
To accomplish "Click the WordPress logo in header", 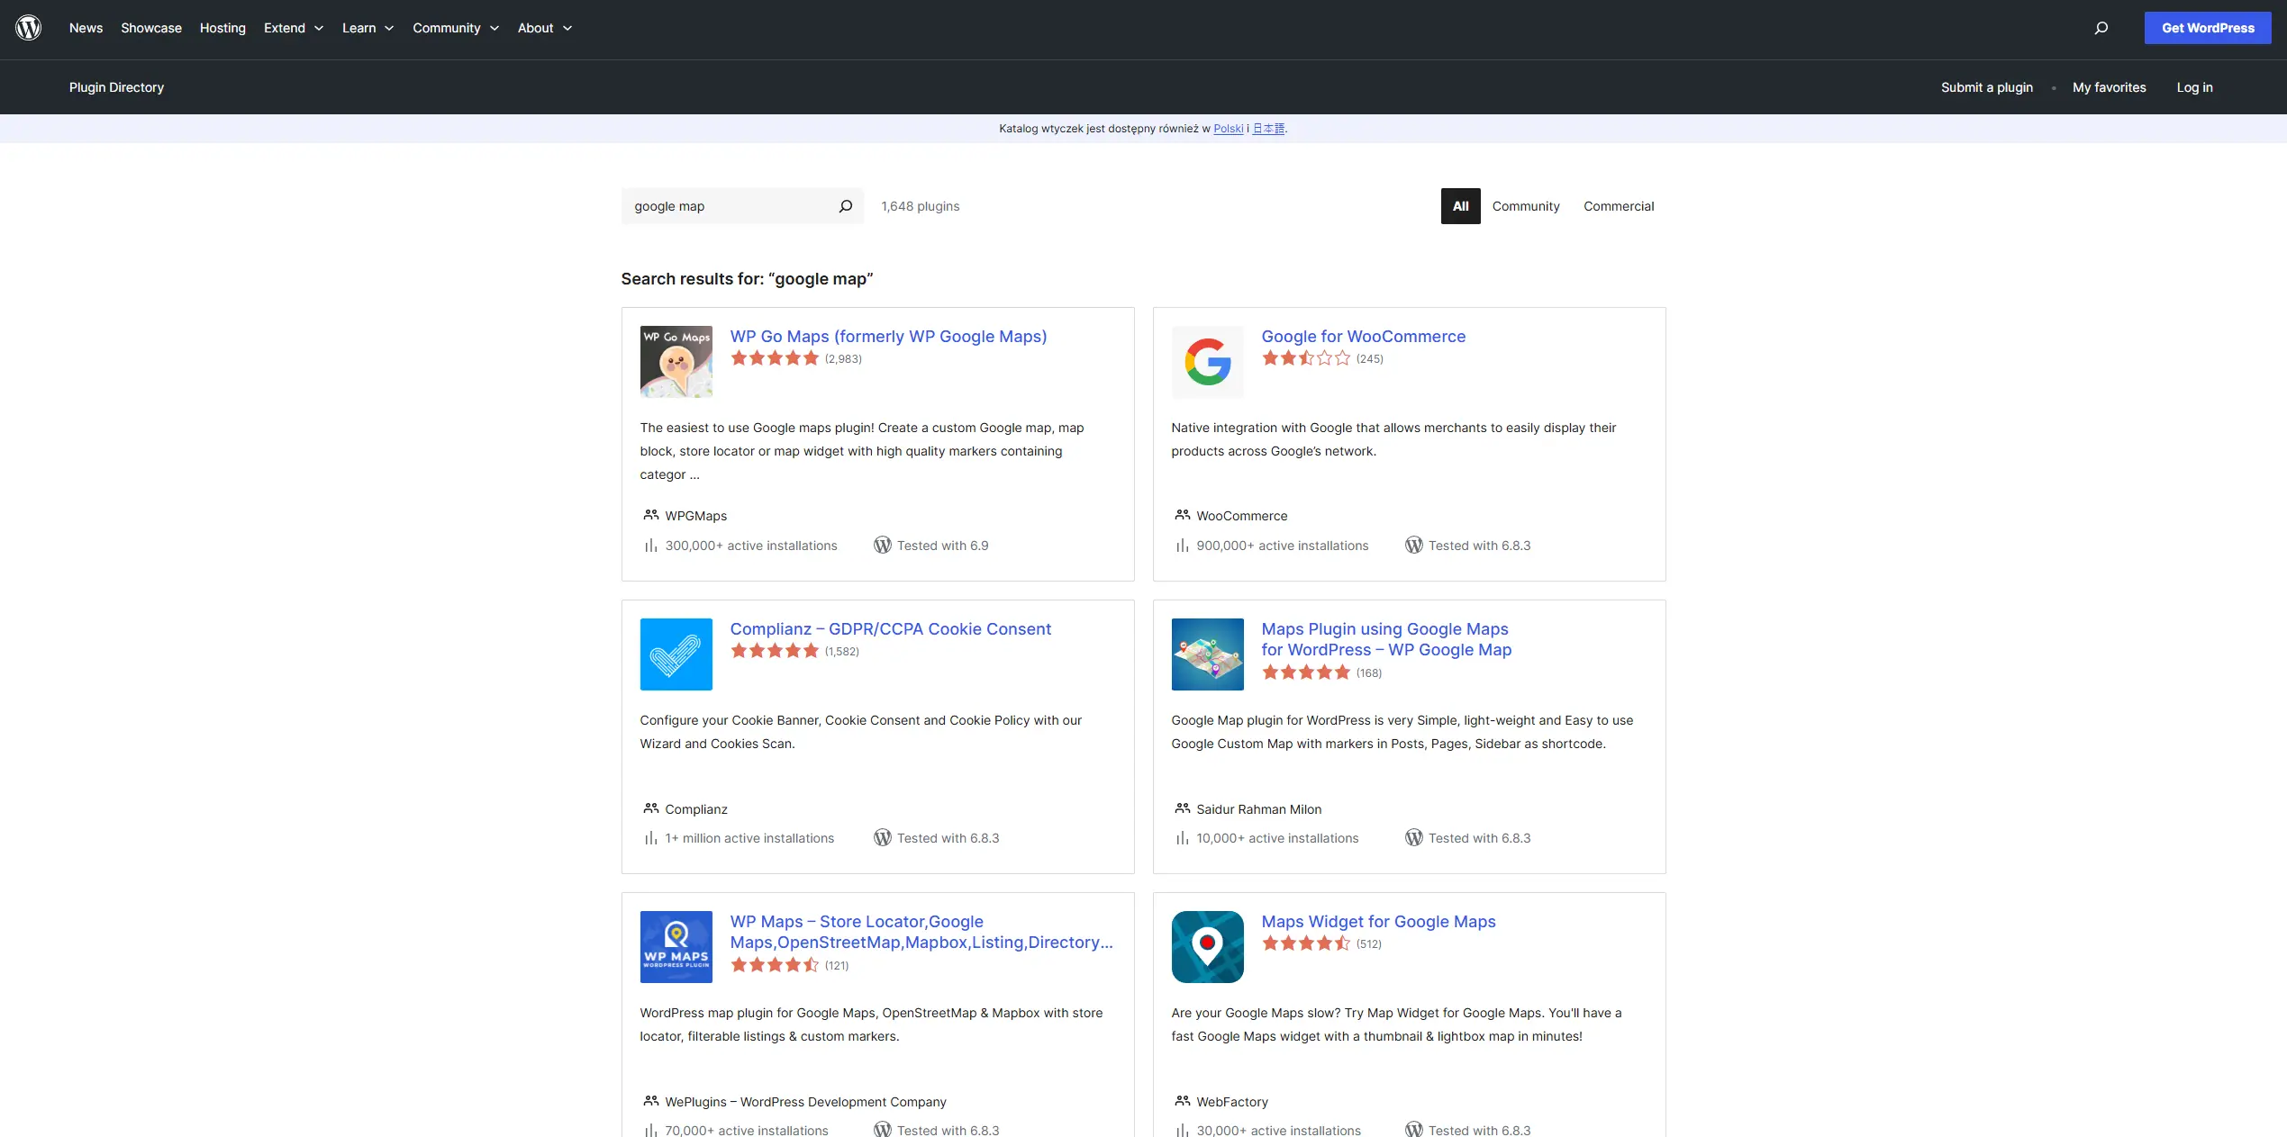I will point(29,28).
